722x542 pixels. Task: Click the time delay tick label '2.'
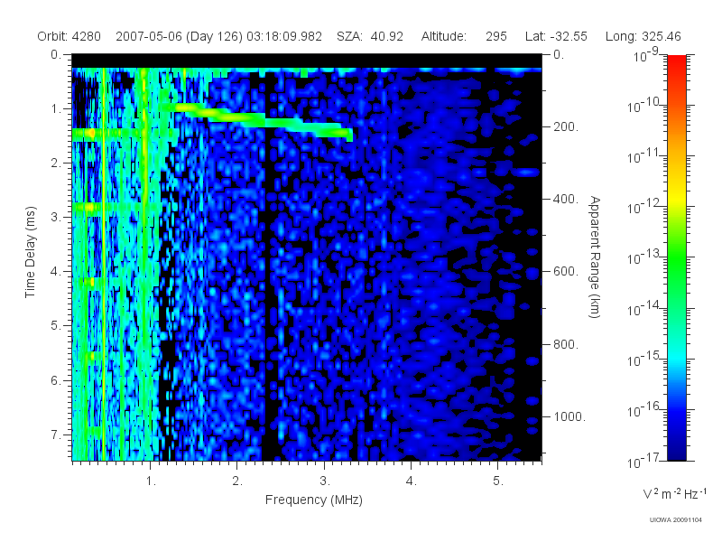pyautogui.click(x=56, y=164)
